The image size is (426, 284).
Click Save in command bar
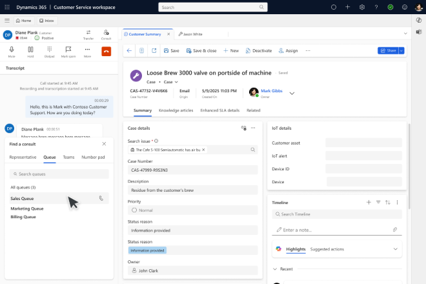172,51
